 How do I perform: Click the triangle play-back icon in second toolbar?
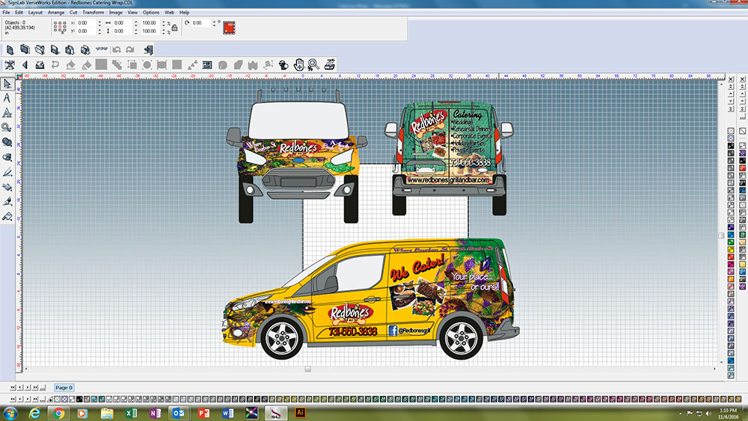pos(25,64)
